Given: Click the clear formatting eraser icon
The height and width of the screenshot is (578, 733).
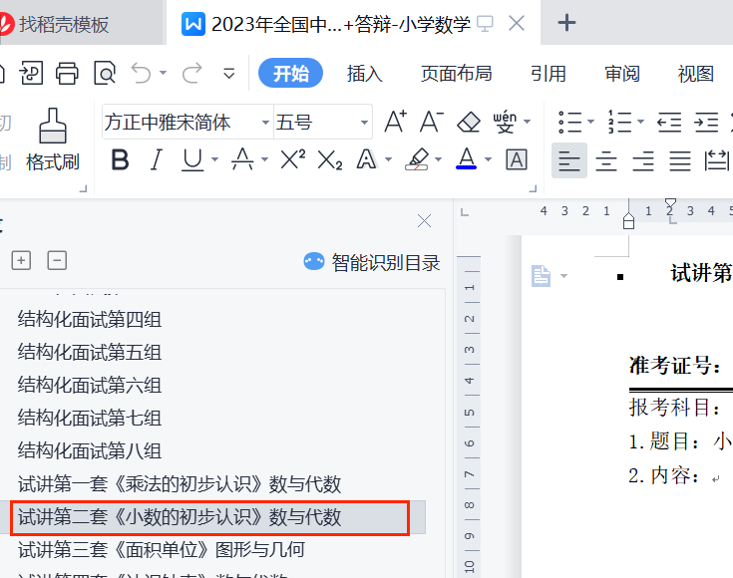Looking at the screenshot, I should pos(469,122).
